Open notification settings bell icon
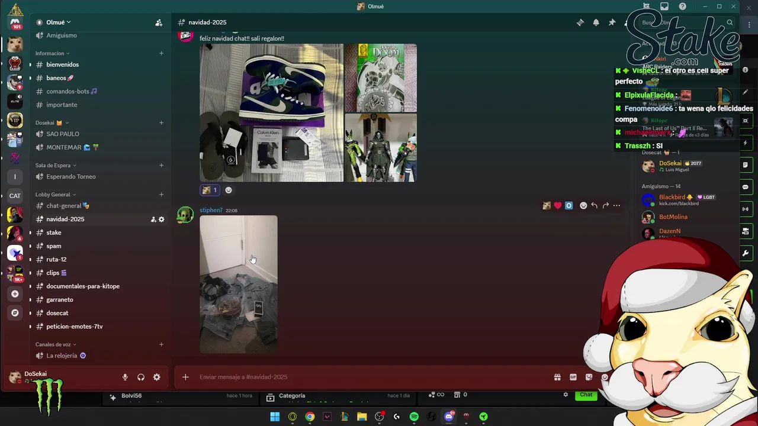Image resolution: width=758 pixels, height=426 pixels. (596, 22)
